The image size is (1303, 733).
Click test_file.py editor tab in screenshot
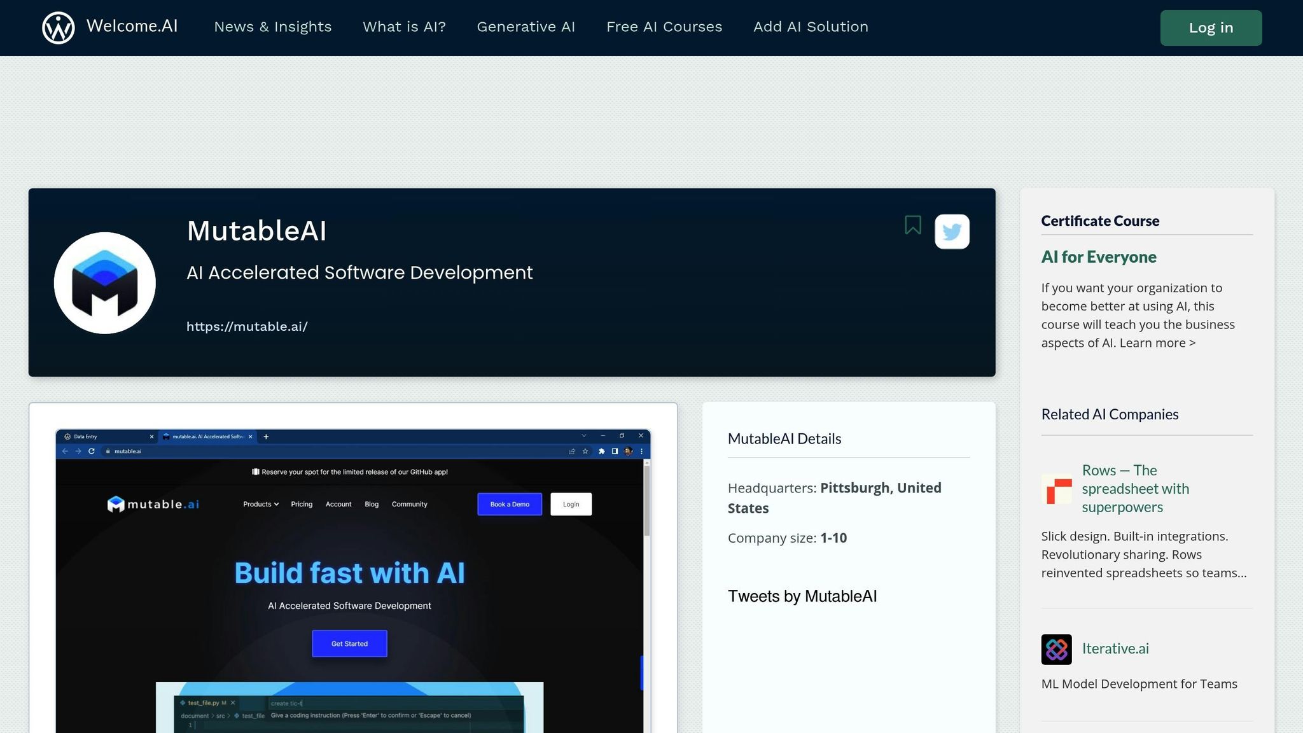click(207, 703)
